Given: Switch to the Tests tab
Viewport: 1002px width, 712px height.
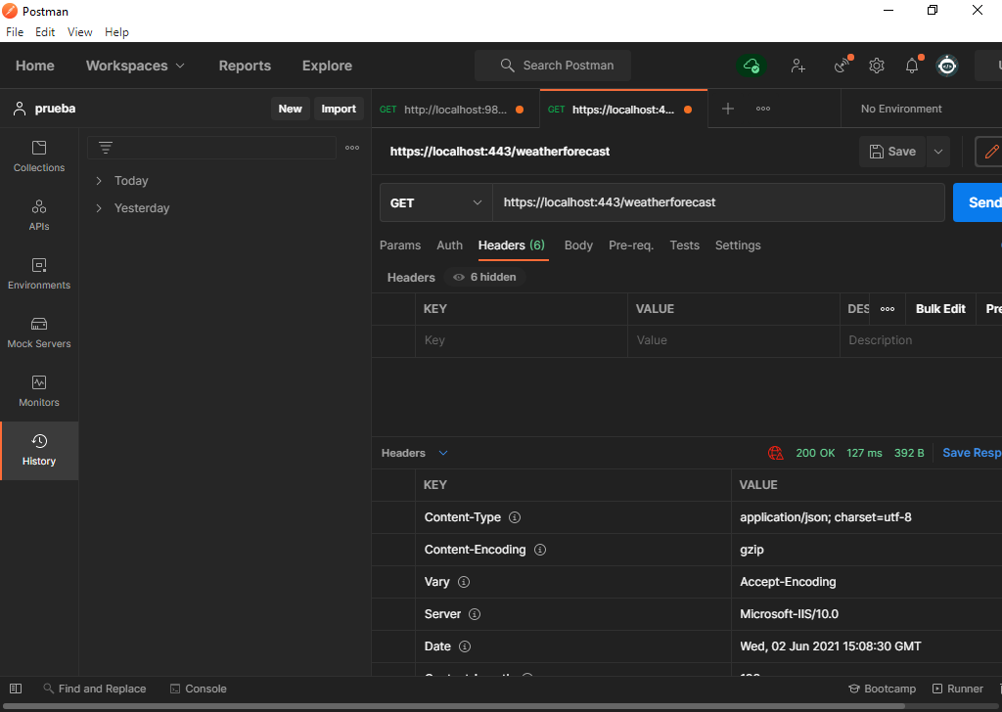Looking at the screenshot, I should [x=684, y=245].
